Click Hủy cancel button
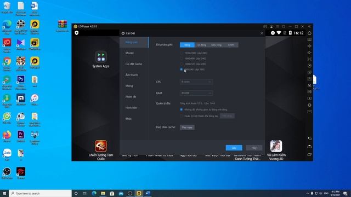 pyautogui.click(x=254, y=148)
